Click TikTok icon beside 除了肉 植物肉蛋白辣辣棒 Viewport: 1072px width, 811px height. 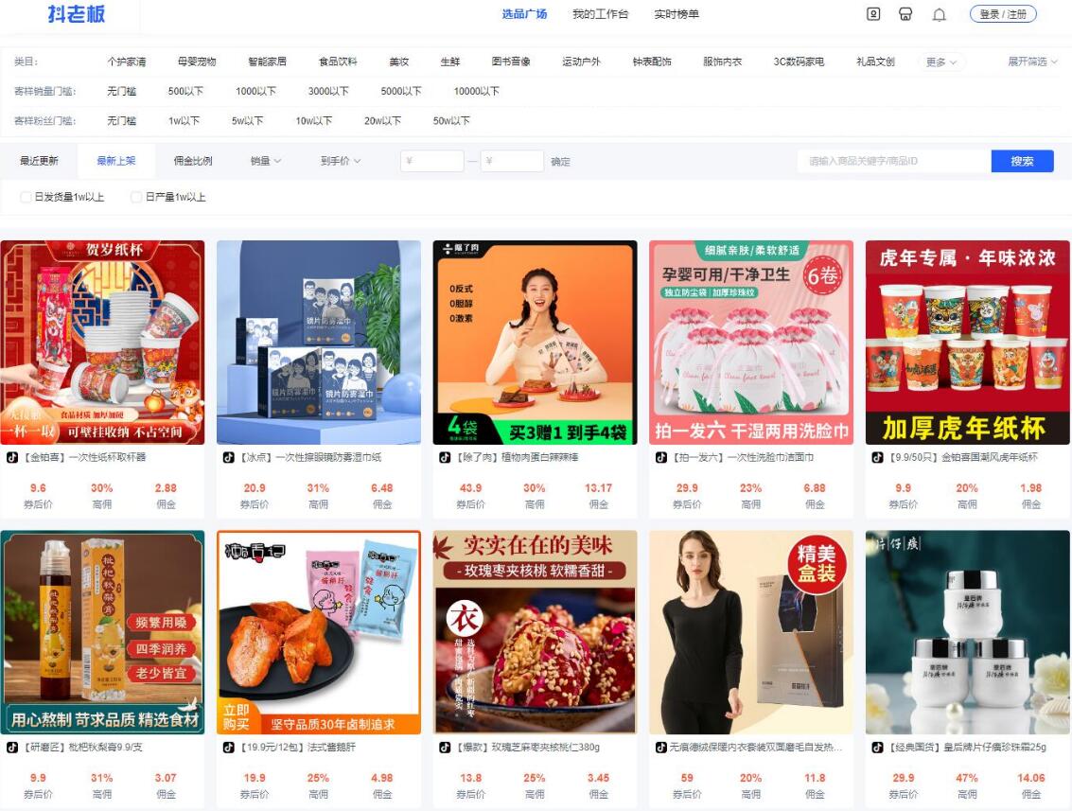pyautogui.click(x=445, y=457)
